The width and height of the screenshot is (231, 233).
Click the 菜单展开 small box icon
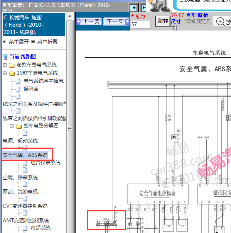[x=5, y=42]
